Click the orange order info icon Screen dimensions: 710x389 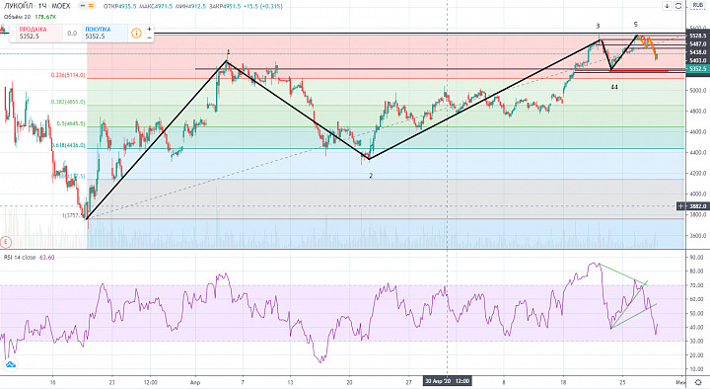tap(136, 34)
